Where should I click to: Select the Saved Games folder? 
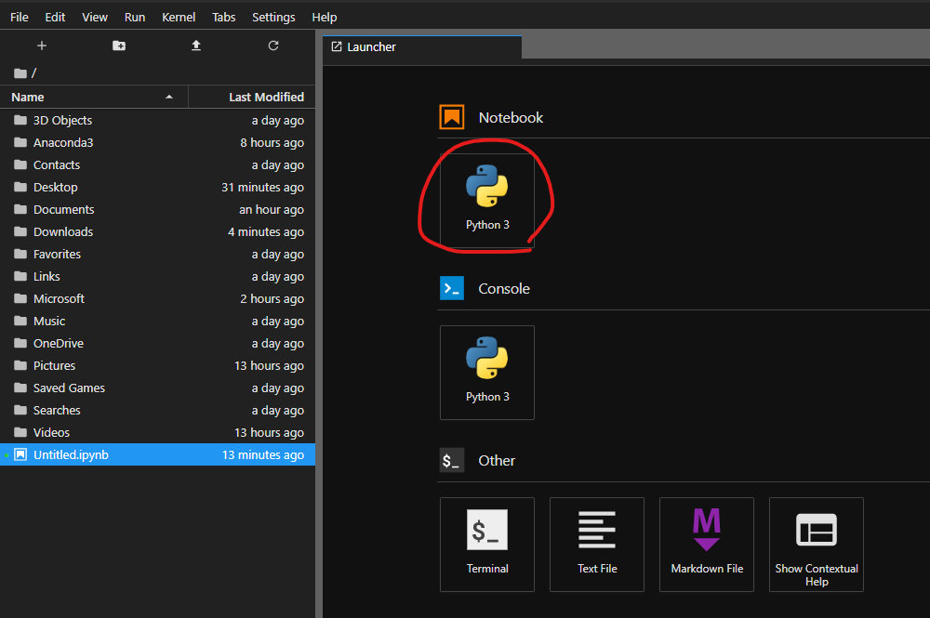pos(157,388)
